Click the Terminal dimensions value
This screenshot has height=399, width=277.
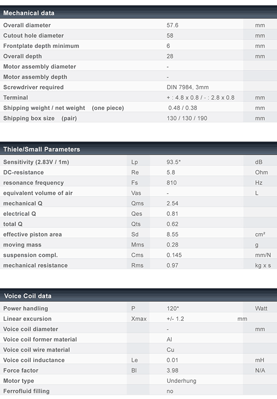pyautogui.click(x=200, y=98)
